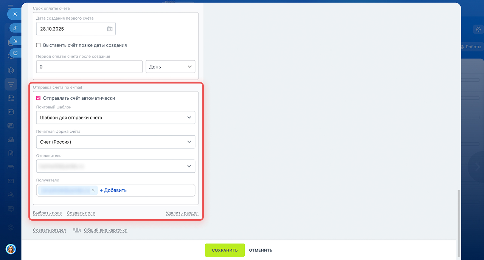This screenshot has width=484, height=260.
Task: Click '+ Добавить' to add recipient
Action: pyautogui.click(x=113, y=190)
